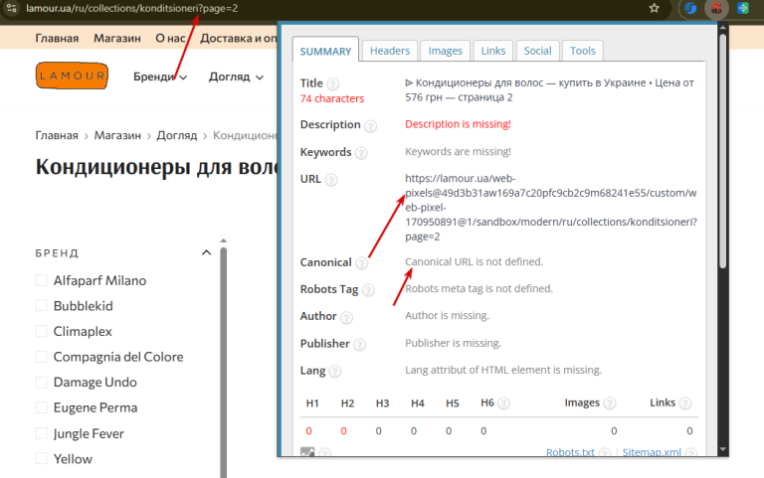
Task: Click the LAMOUR orange logo
Action: (x=72, y=76)
